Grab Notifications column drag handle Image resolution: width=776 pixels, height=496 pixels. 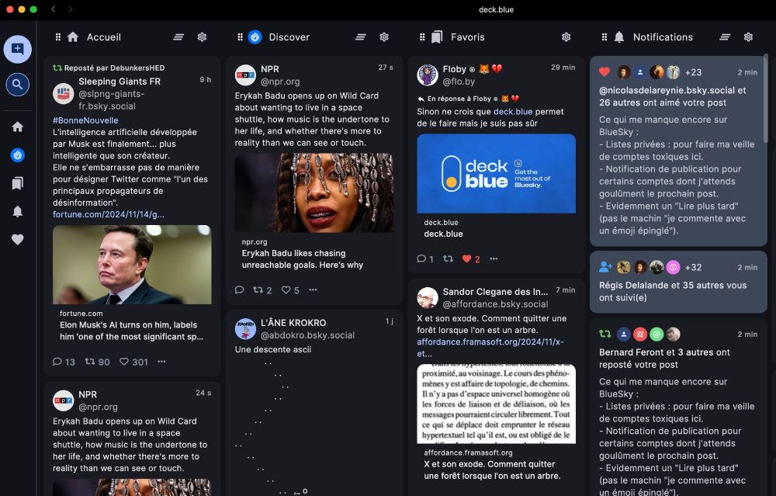605,37
